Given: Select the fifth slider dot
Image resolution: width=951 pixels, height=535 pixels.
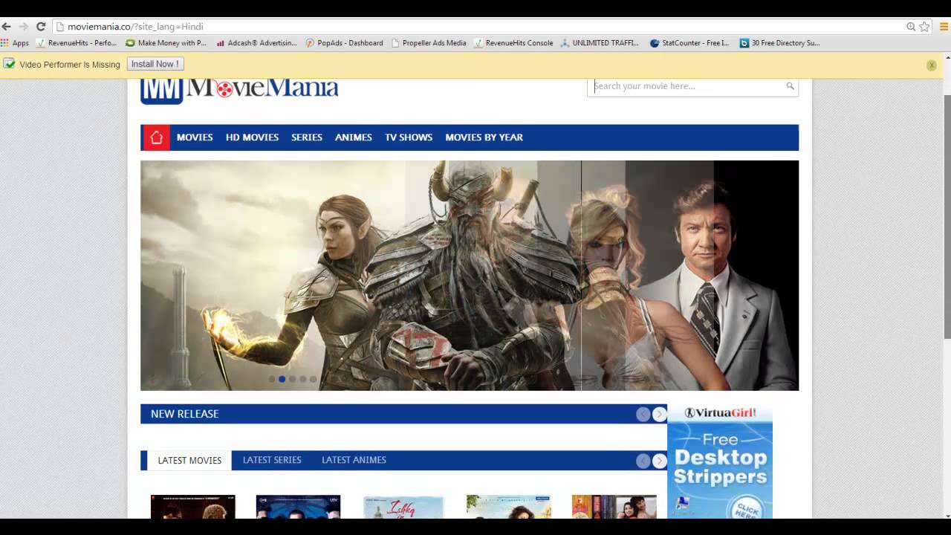Looking at the screenshot, I should pos(314,379).
